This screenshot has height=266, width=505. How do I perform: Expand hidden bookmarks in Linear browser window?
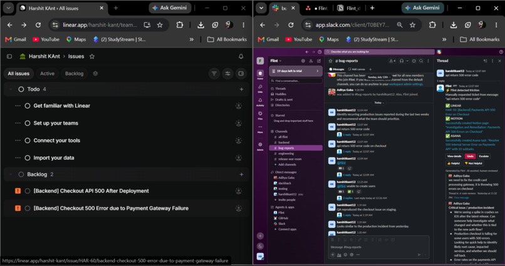pos(192,39)
